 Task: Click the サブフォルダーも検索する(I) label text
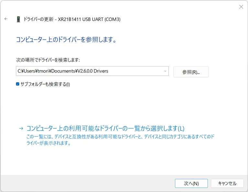click(45, 84)
